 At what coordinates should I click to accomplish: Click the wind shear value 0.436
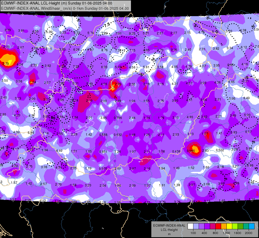(x=176, y=152)
